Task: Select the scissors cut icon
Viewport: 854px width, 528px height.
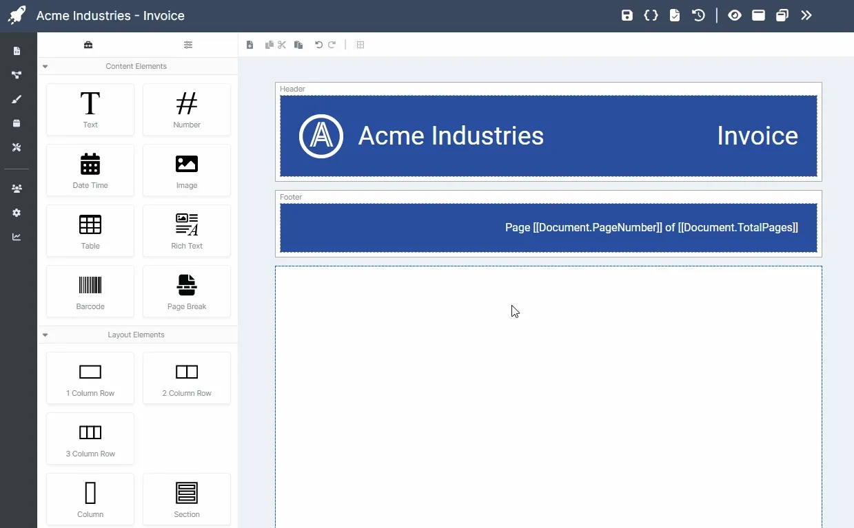Action: (x=282, y=45)
